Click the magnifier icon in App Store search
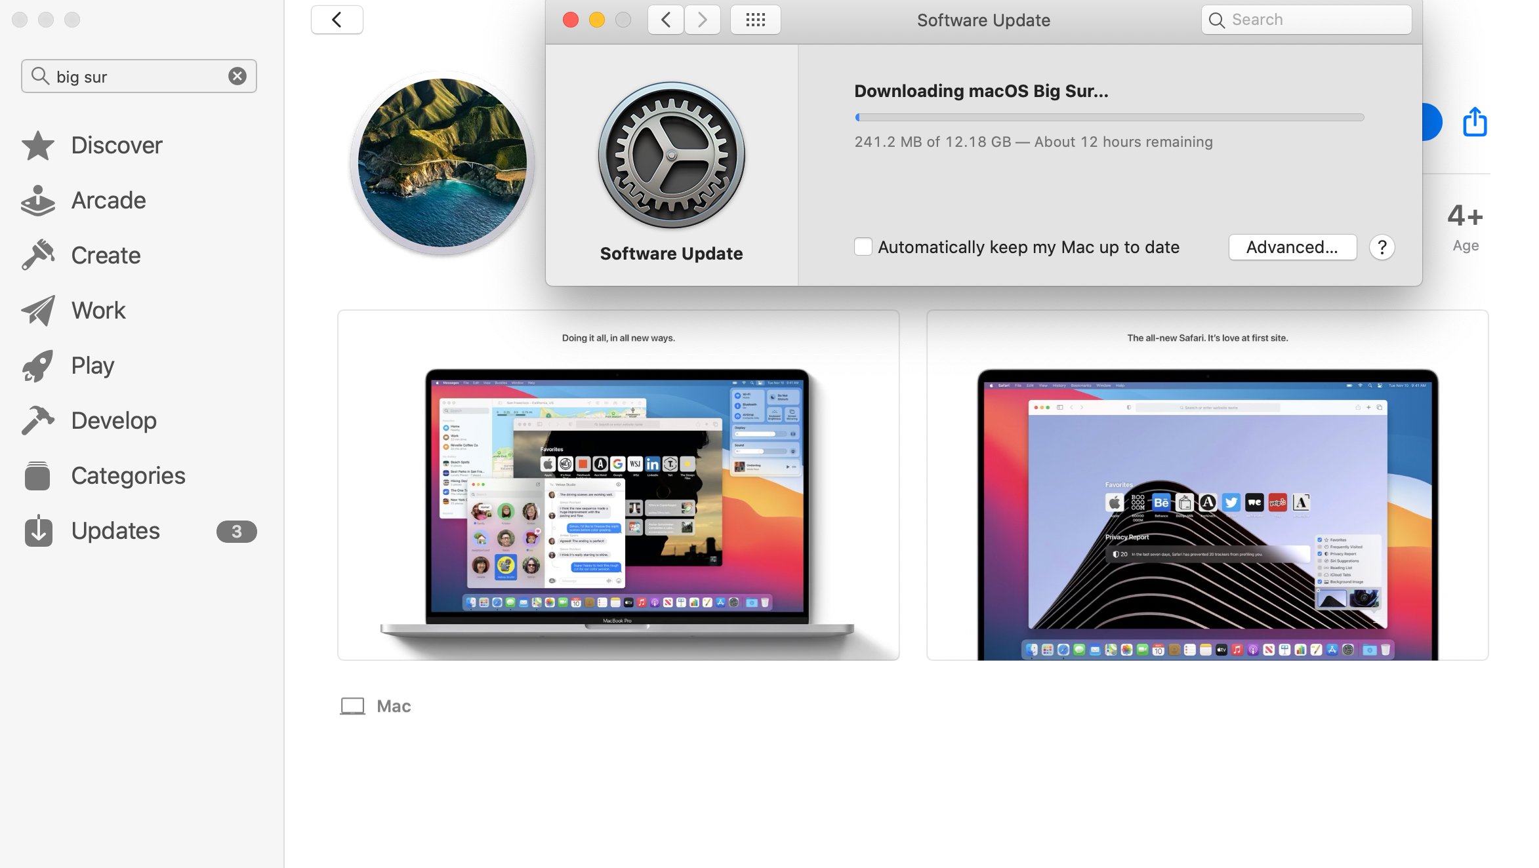Screen dimensions: 1539x868 pyautogui.click(x=40, y=76)
